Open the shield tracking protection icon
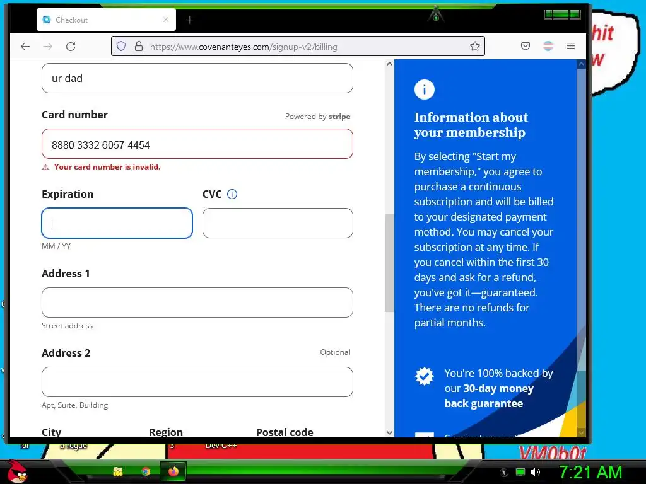The height and width of the screenshot is (484, 646). click(121, 46)
